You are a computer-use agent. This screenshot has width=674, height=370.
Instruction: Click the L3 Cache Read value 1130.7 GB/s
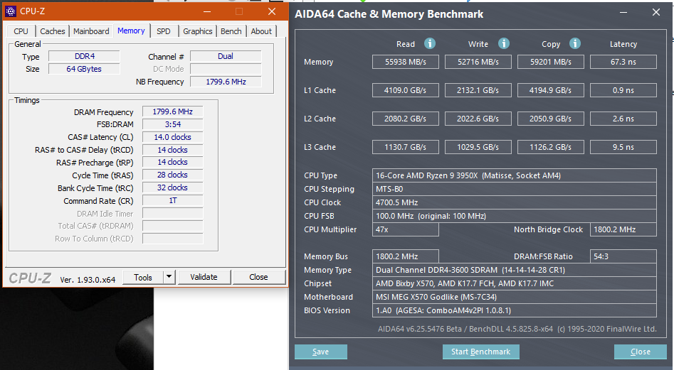(406, 146)
